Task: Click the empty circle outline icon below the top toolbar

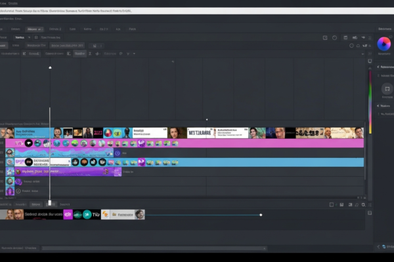Action: coord(351,46)
